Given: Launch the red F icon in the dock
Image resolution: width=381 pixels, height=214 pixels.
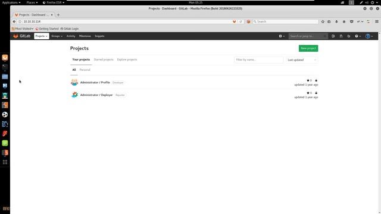Looking at the screenshot, I should click(5, 133).
